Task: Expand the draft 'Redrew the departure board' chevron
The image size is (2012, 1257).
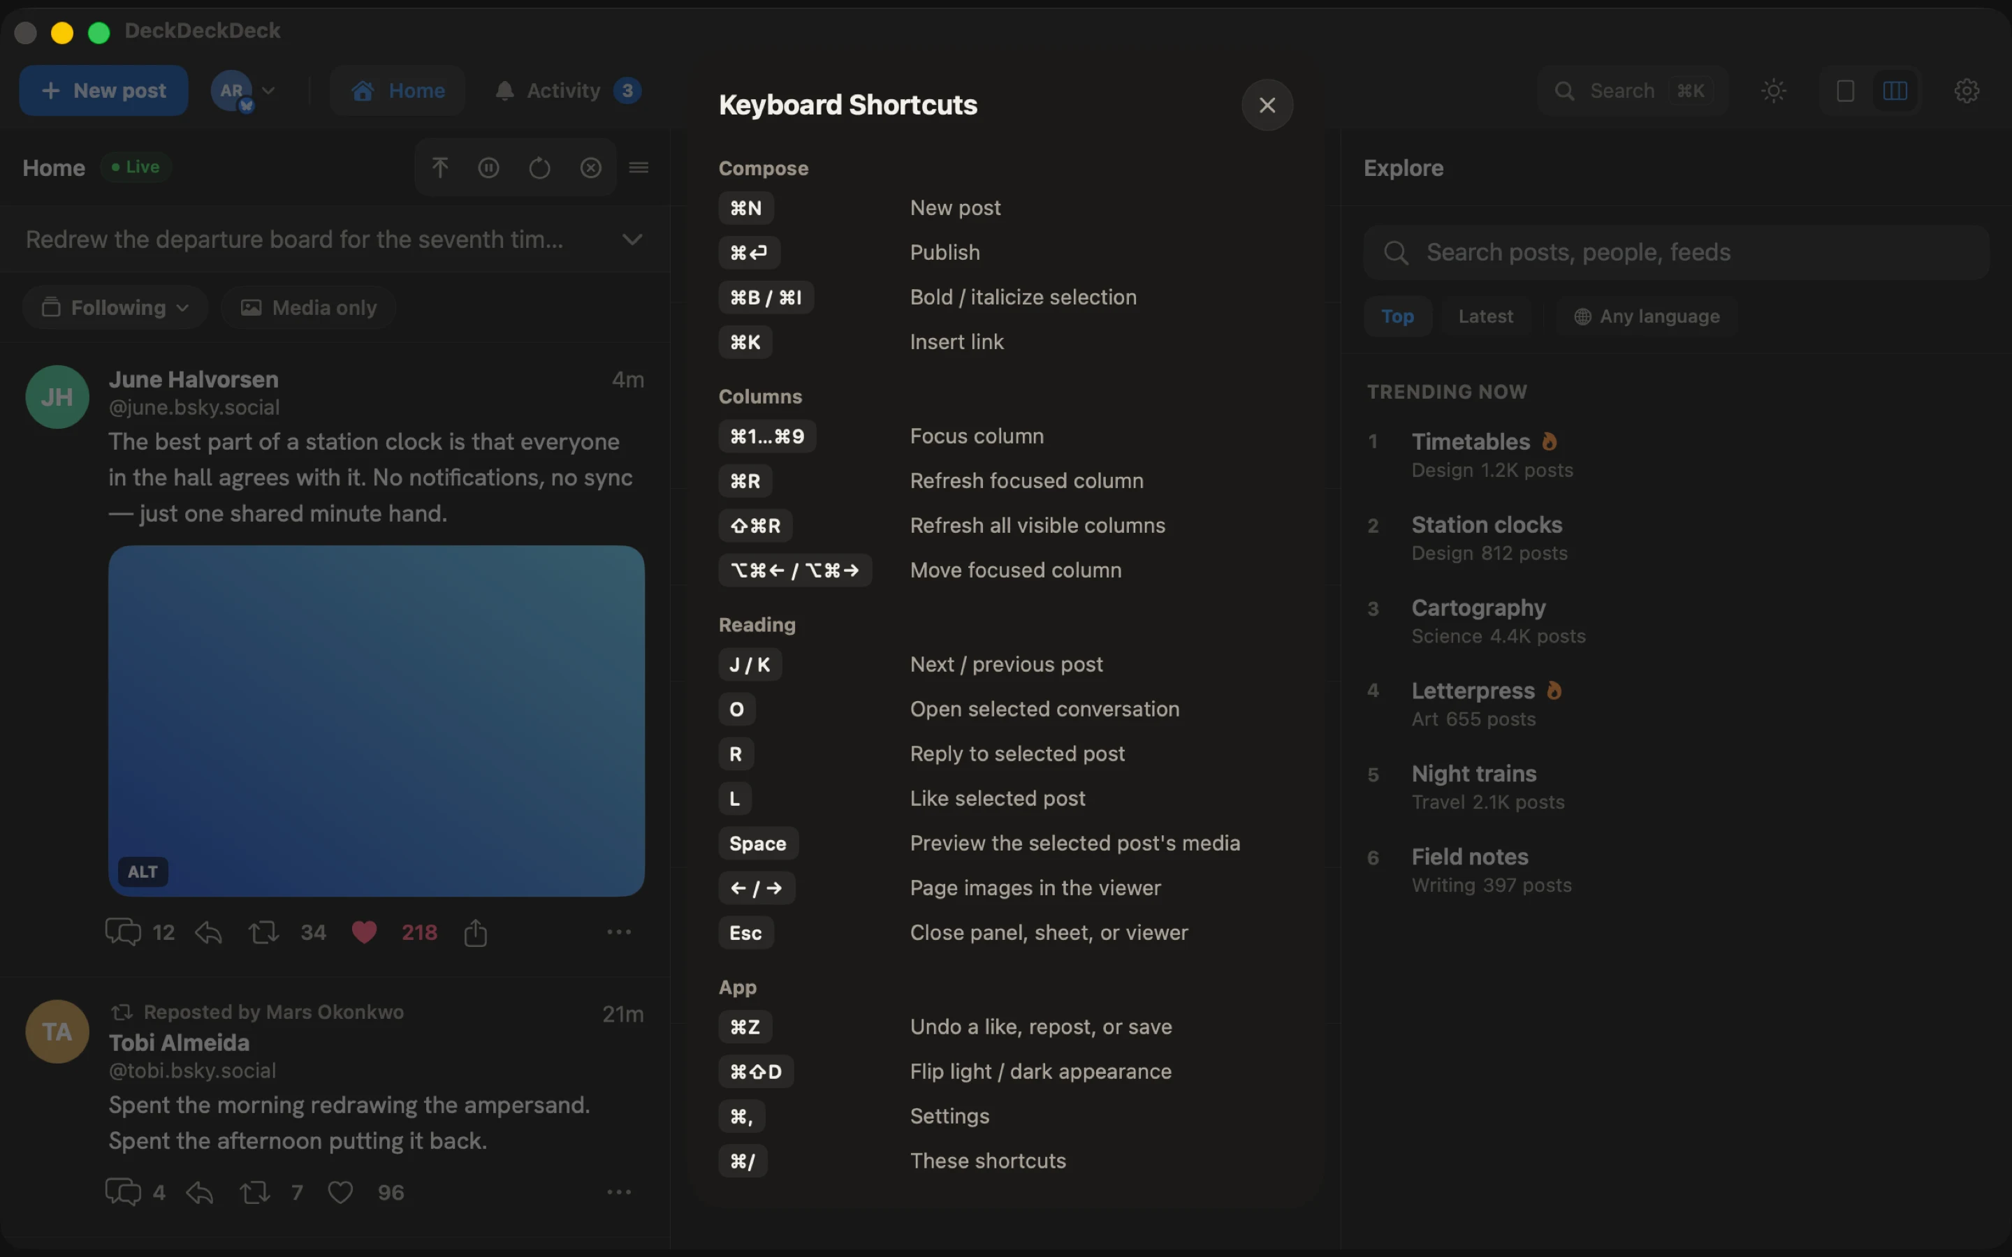Action: click(x=632, y=240)
